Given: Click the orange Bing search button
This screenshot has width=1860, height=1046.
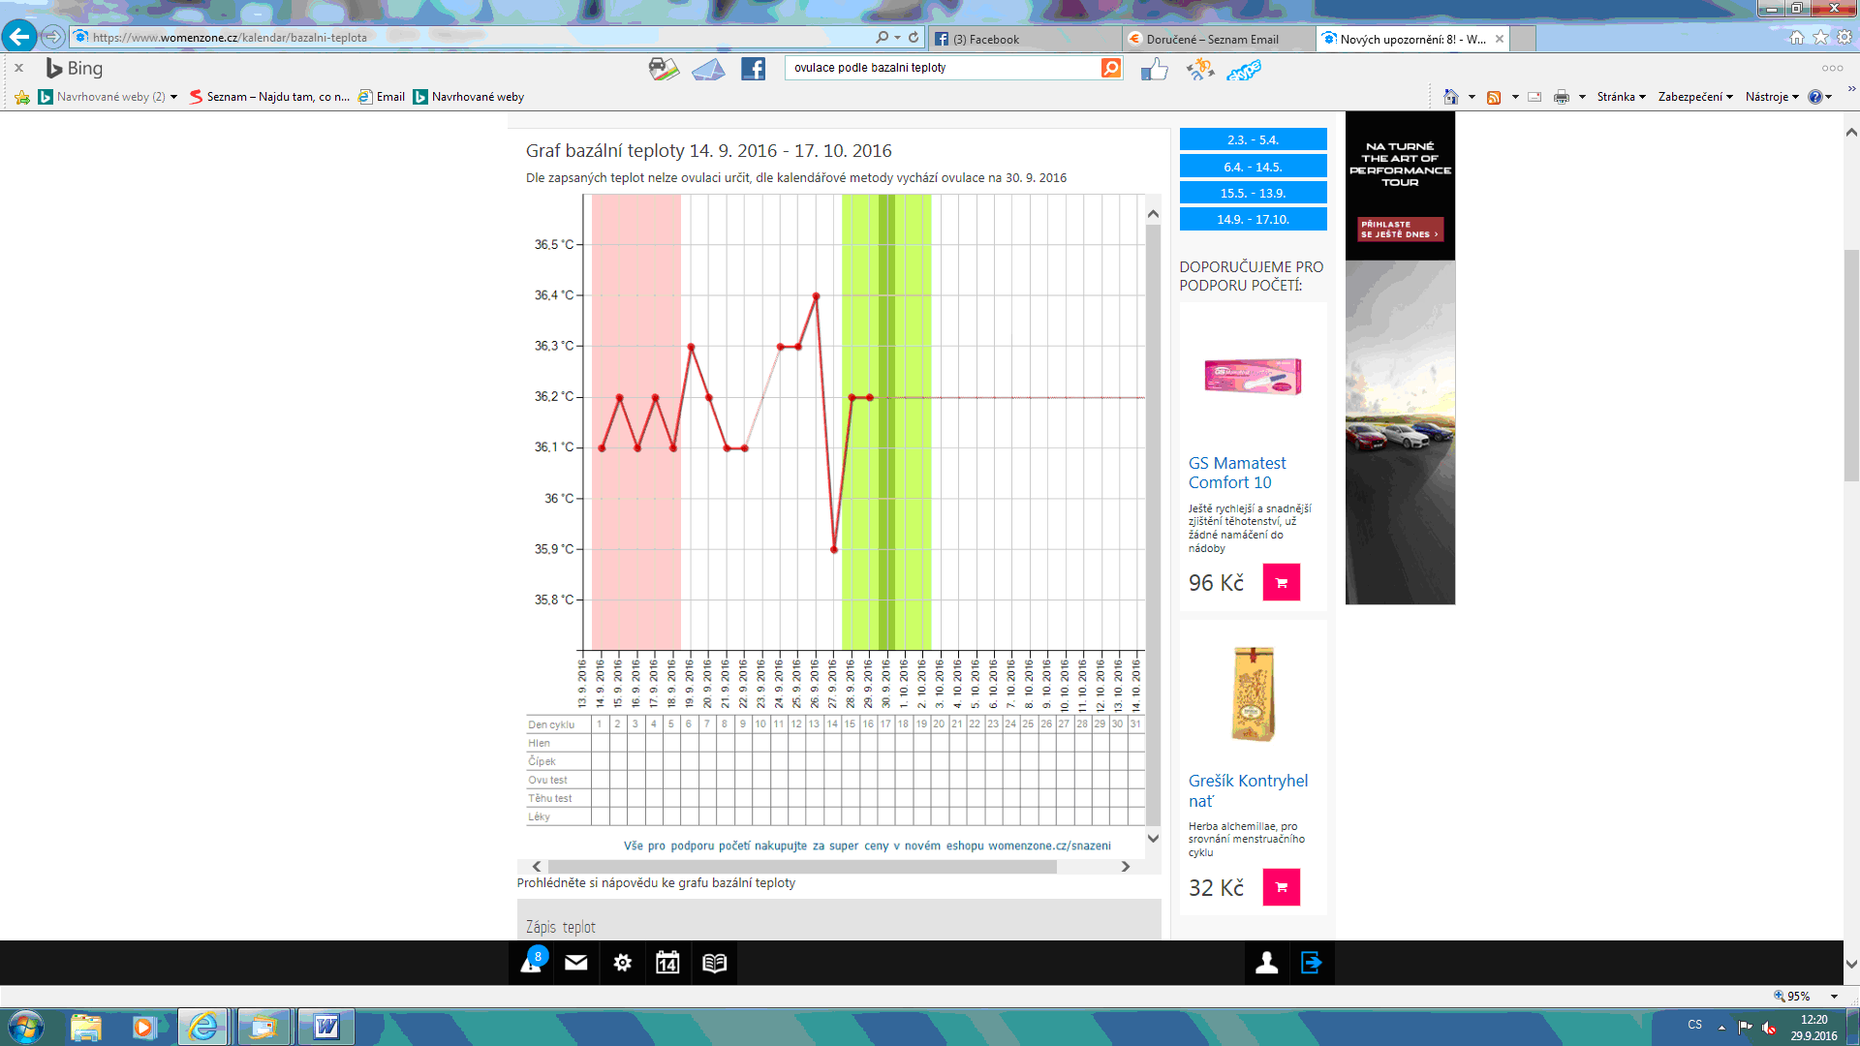Looking at the screenshot, I should point(1111,68).
